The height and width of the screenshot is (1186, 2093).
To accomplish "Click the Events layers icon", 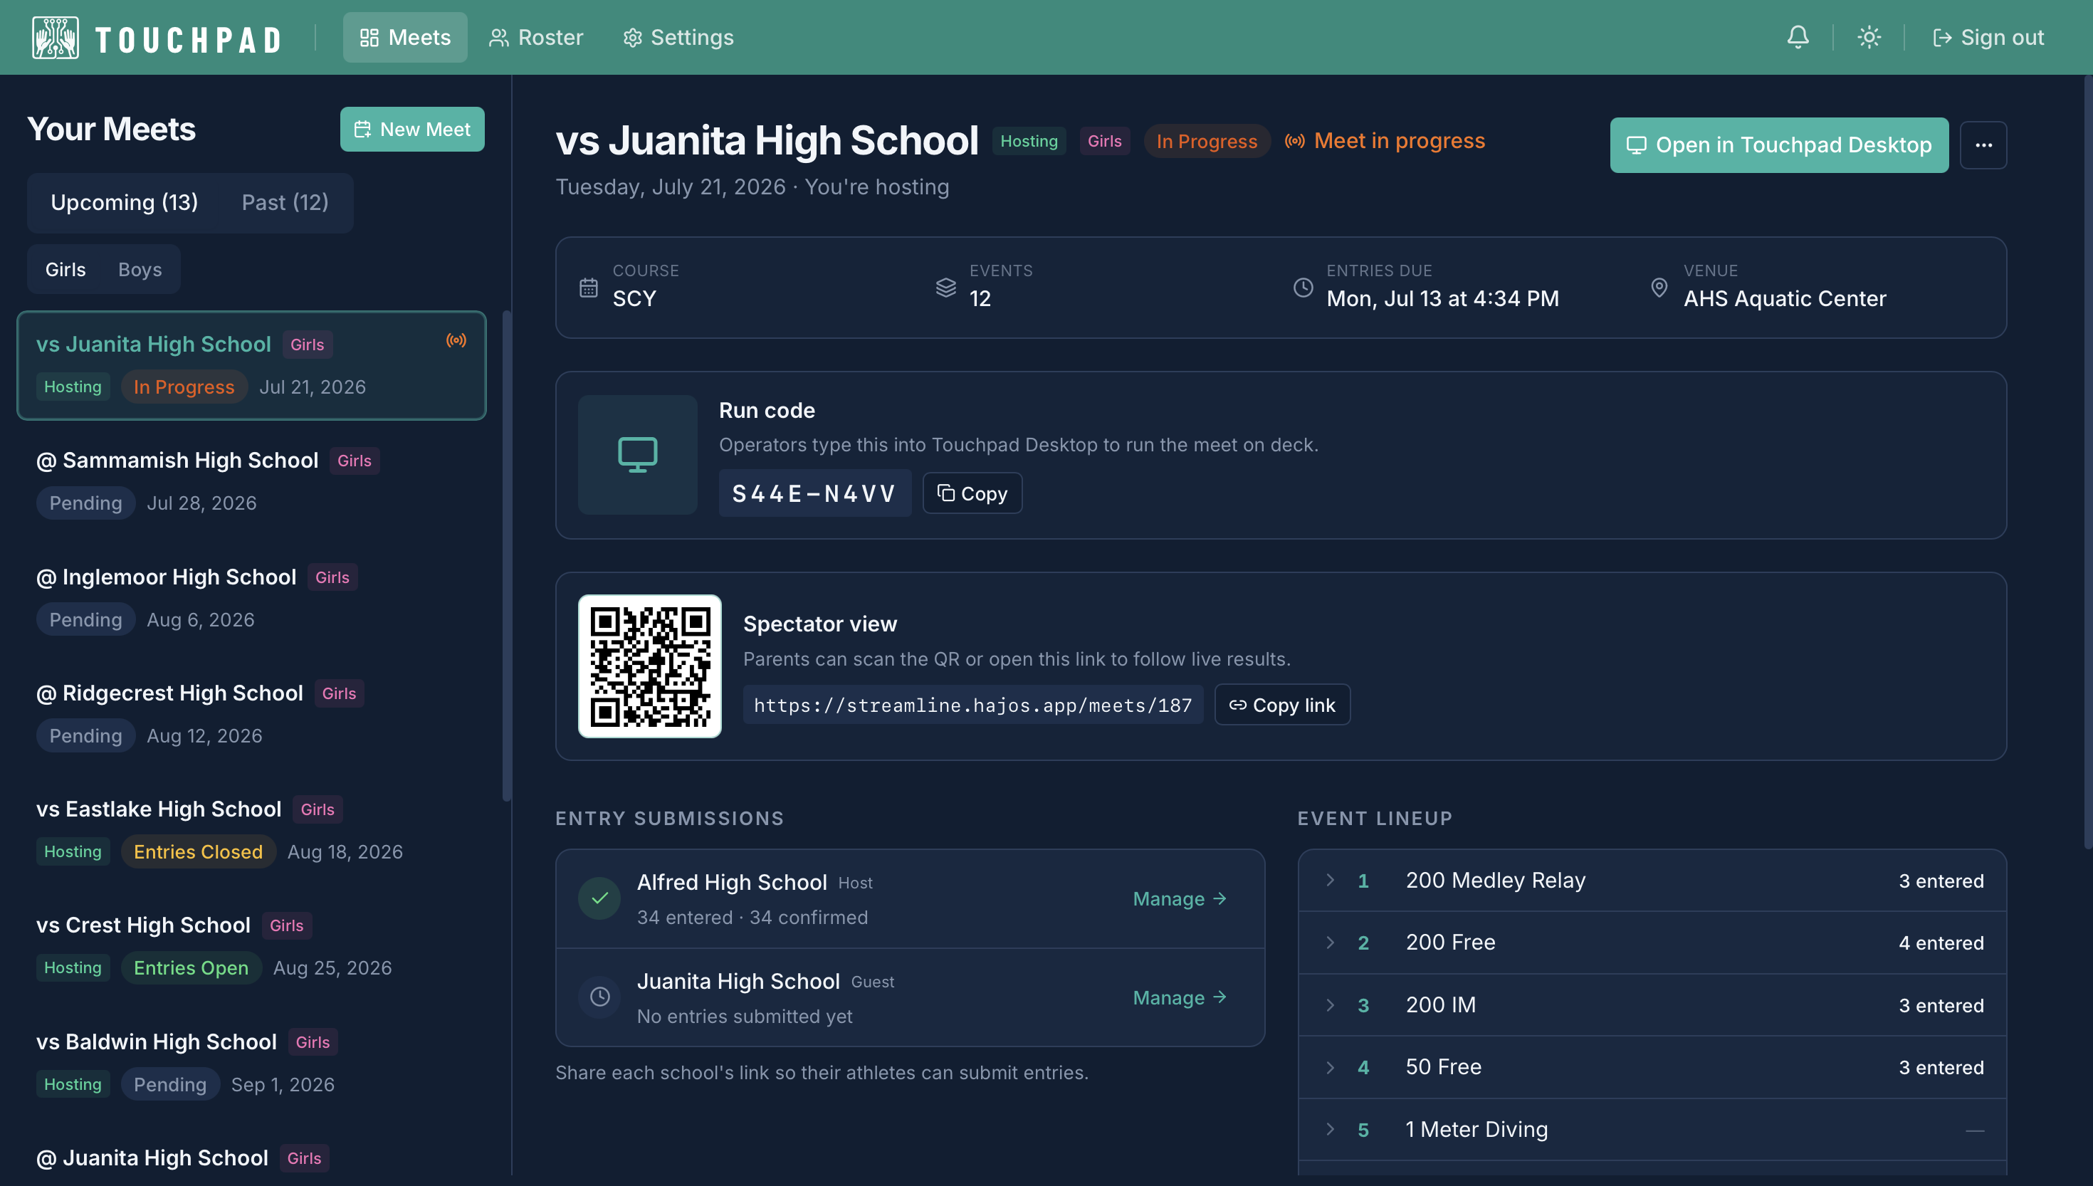I will pyautogui.click(x=945, y=288).
